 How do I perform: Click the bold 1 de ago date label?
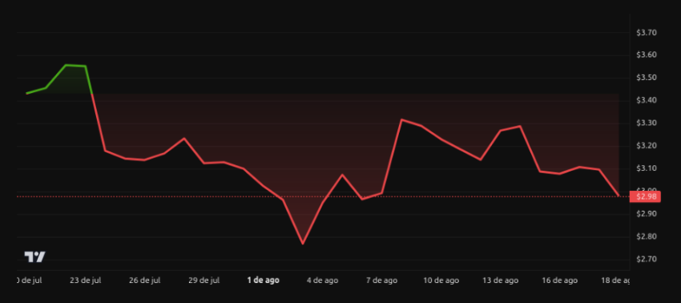point(264,281)
